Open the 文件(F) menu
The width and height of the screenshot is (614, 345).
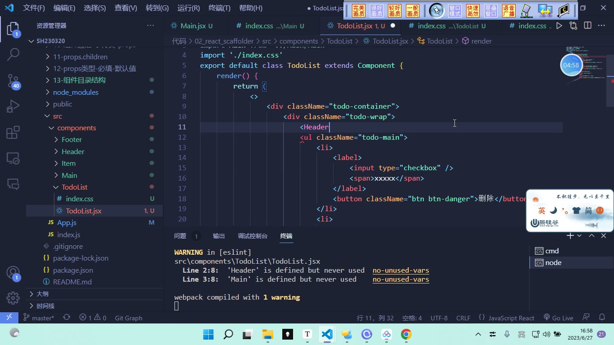pyautogui.click(x=34, y=8)
